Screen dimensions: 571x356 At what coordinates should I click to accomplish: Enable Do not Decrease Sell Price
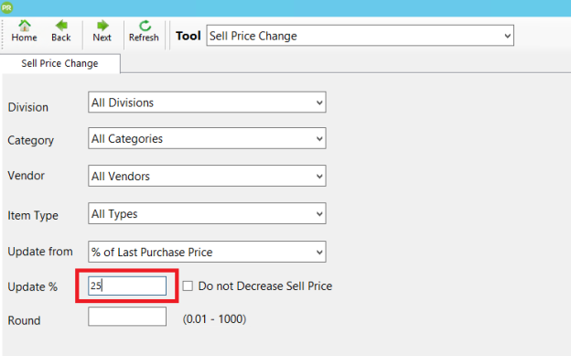tap(188, 286)
